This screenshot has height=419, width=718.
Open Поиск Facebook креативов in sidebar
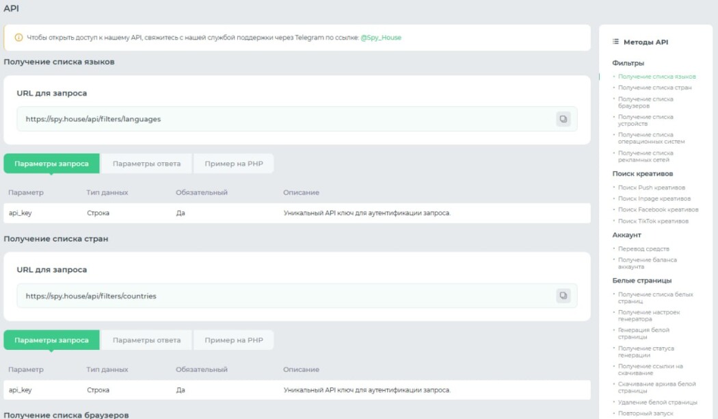[x=658, y=209]
